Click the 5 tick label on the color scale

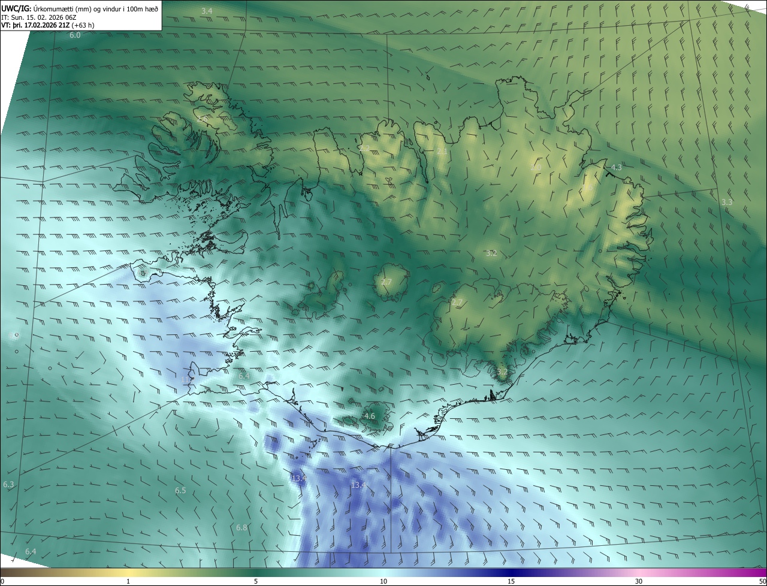(x=256, y=581)
